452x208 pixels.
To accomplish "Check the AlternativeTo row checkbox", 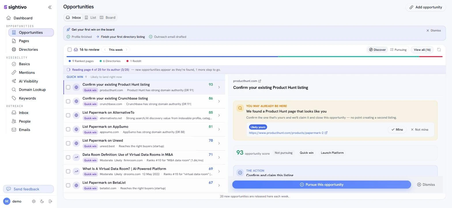I will tap(68, 115).
